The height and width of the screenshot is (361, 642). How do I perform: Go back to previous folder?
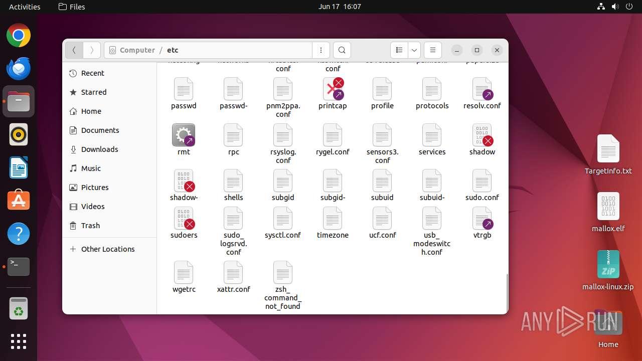coord(74,50)
